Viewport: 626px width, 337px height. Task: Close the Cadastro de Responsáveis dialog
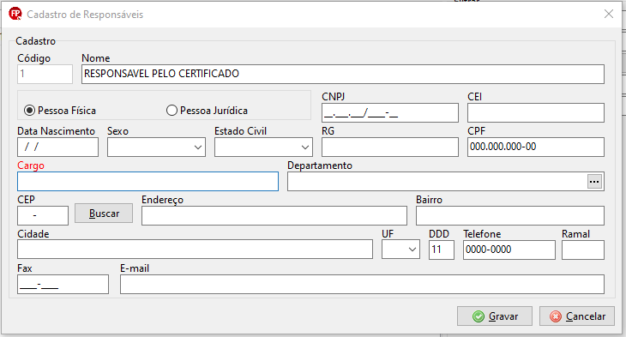pos(609,14)
